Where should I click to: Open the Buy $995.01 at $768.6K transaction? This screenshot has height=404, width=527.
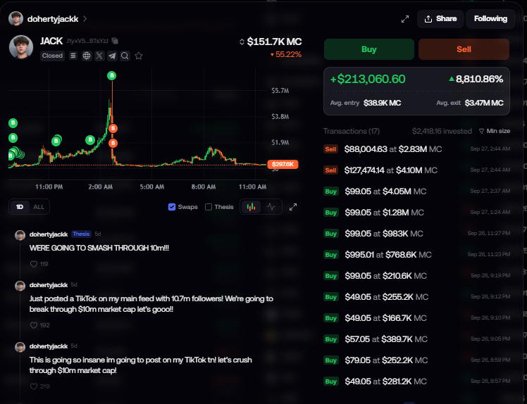tap(417, 255)
